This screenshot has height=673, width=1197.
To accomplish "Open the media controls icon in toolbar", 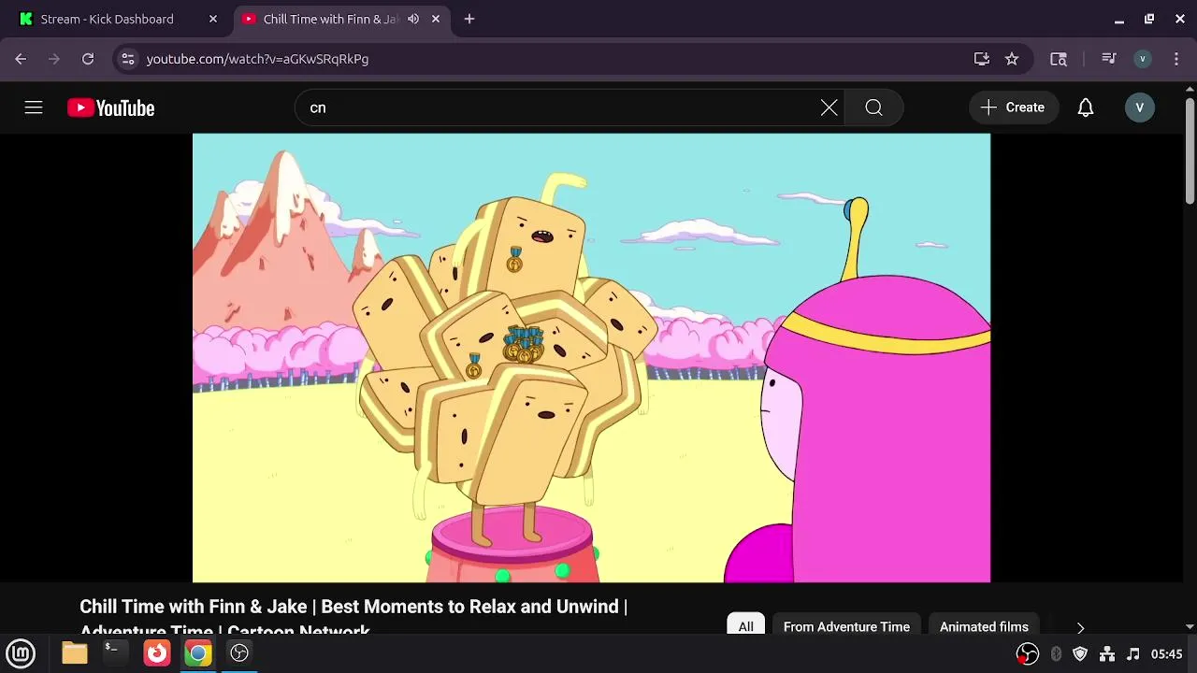I will coord(1109,59).
